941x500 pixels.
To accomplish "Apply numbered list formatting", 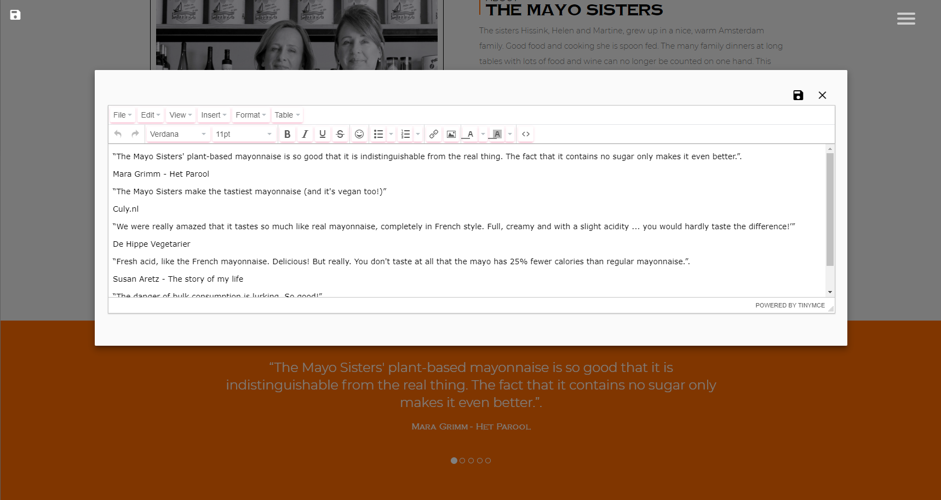I will (405, 134).
